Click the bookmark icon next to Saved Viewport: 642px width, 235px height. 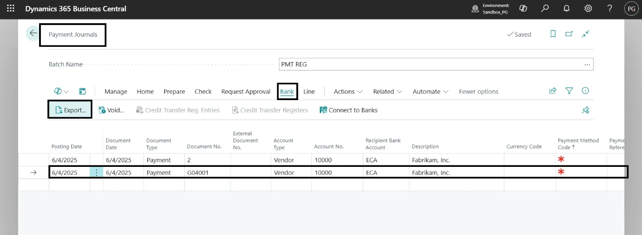553,34
